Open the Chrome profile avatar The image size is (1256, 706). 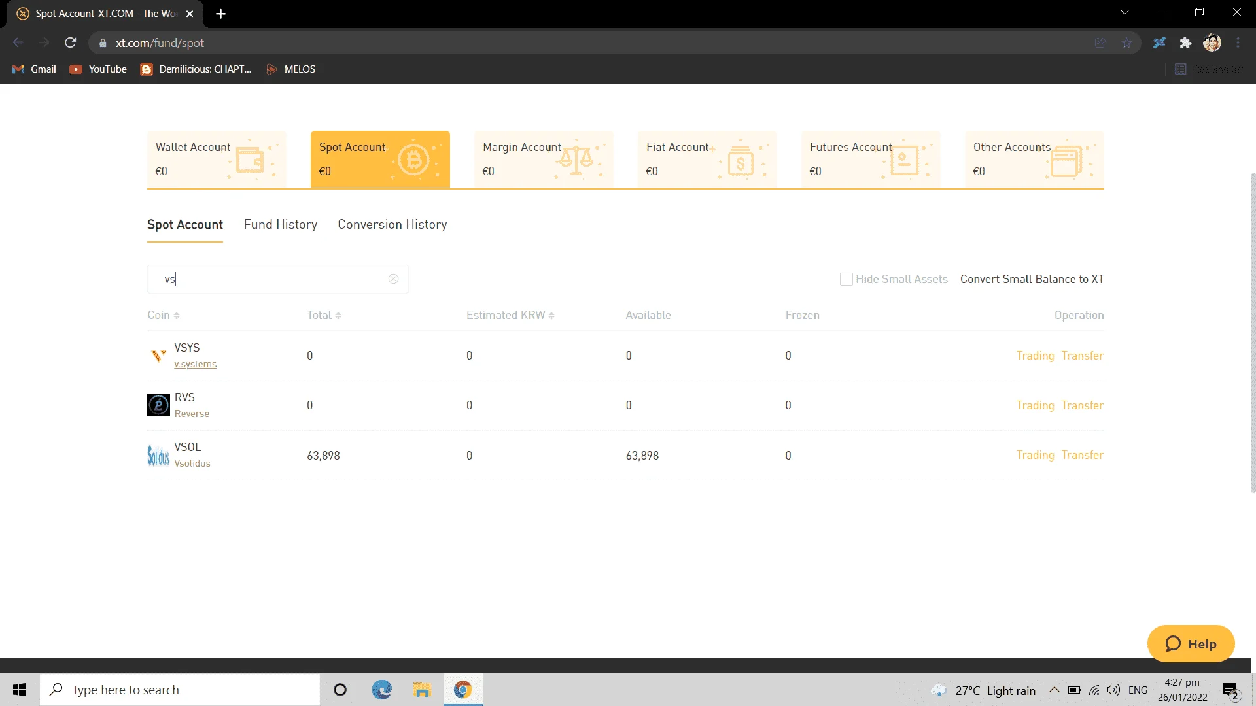pos(1212,43)
